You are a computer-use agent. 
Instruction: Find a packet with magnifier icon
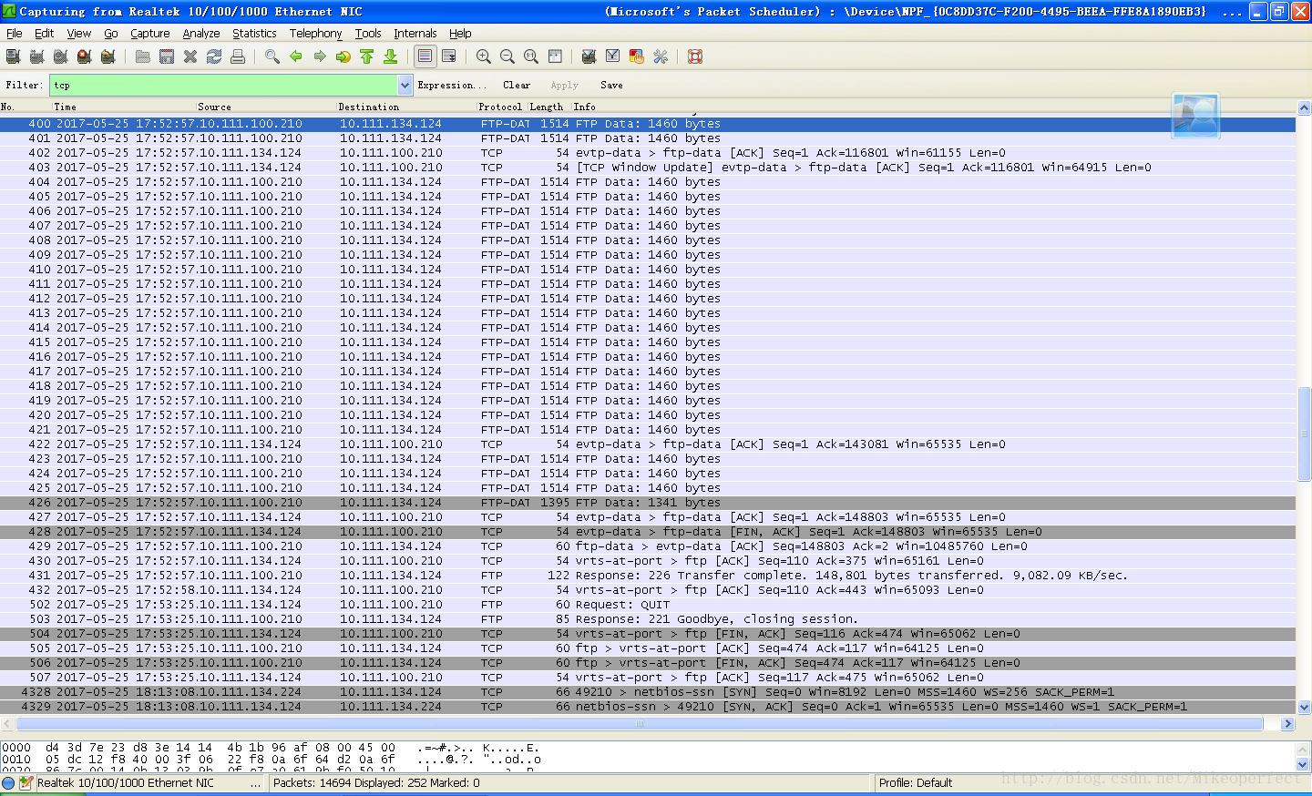click(x=272, y=56)
